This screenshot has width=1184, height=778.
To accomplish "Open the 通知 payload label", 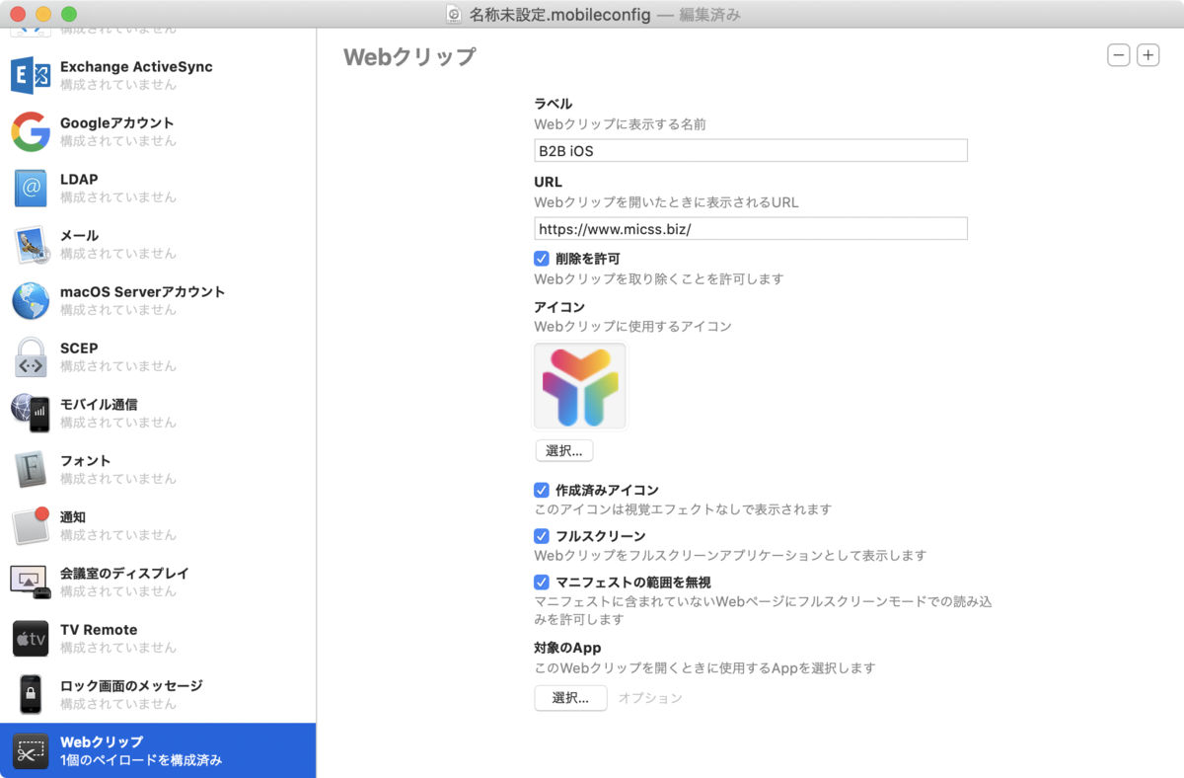I will click(x=73, y=516).
